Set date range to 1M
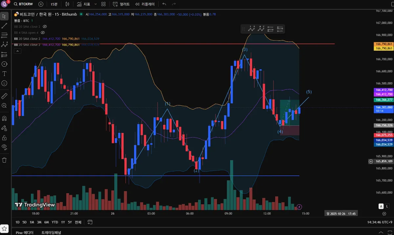The width and height of the screenshot is (394, 235). 32,222
